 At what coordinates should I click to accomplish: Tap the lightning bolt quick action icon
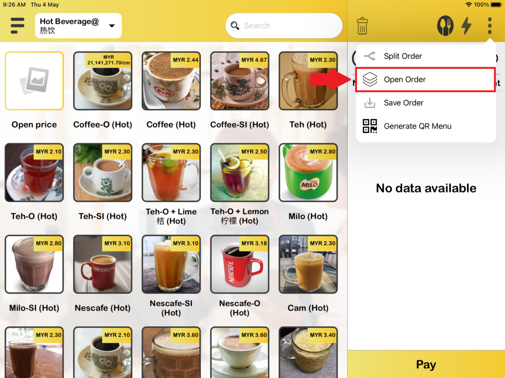(x=467, y=26)
